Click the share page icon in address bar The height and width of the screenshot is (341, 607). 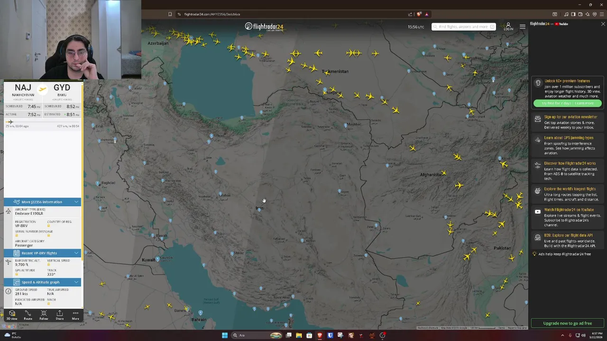(x=410, y=14)
